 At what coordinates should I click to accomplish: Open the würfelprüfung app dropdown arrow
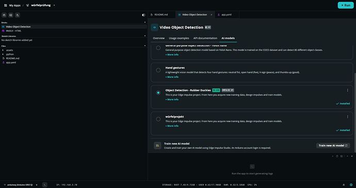click(54, 5)
